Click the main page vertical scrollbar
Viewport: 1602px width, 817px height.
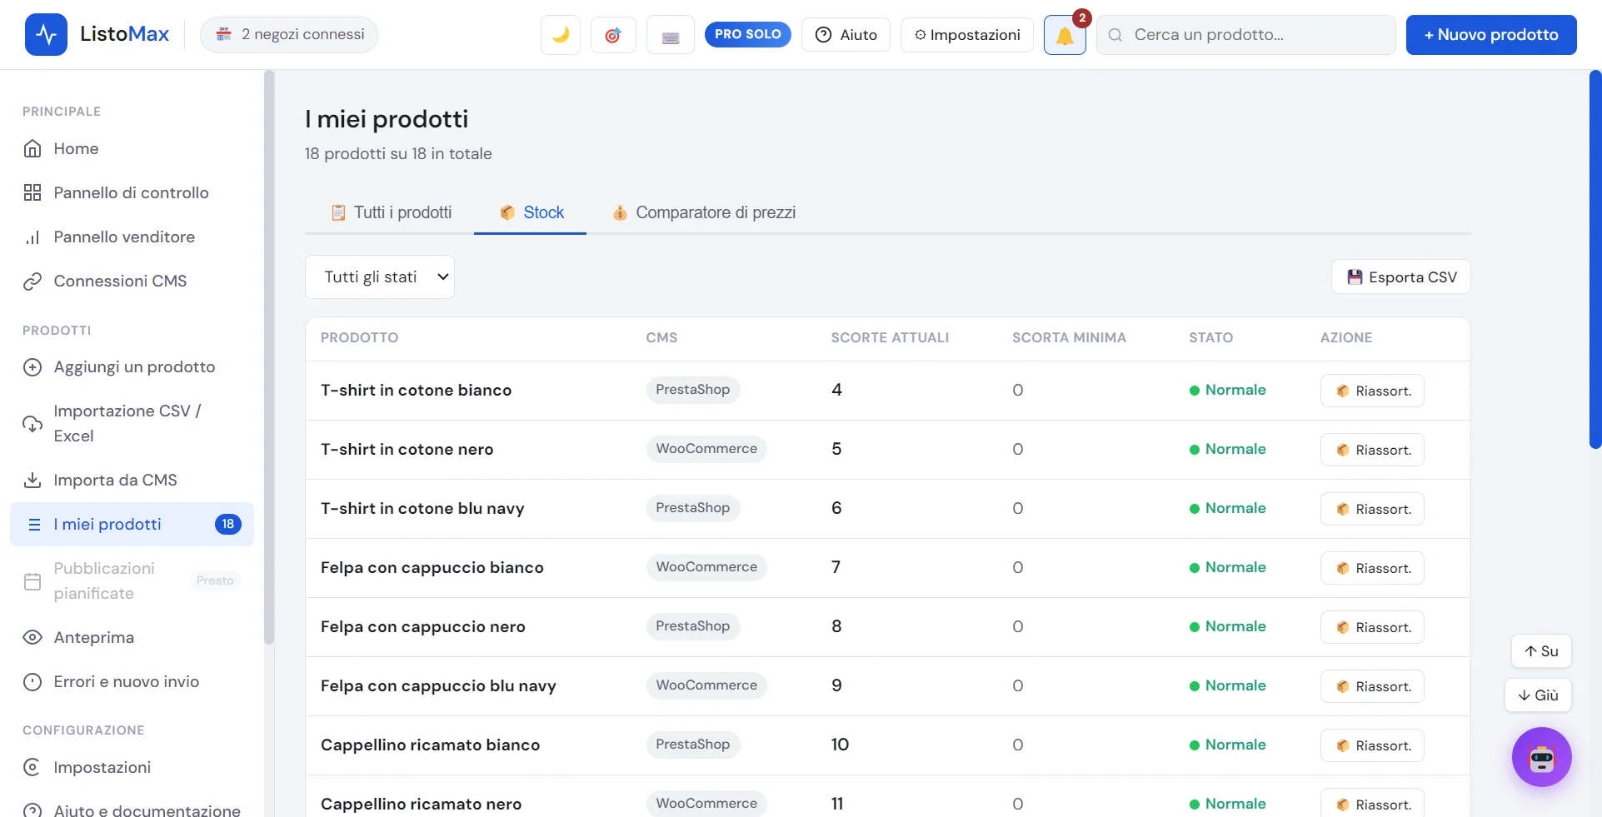point(1595,260)
